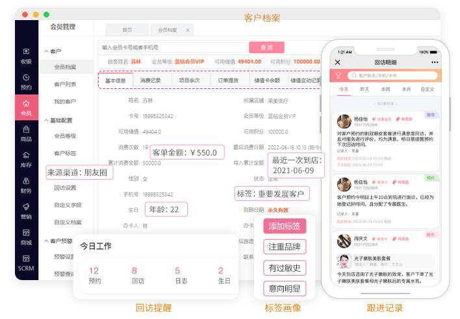Close the 会员档案 tab

pyautogui.click(x=188, y=30)
